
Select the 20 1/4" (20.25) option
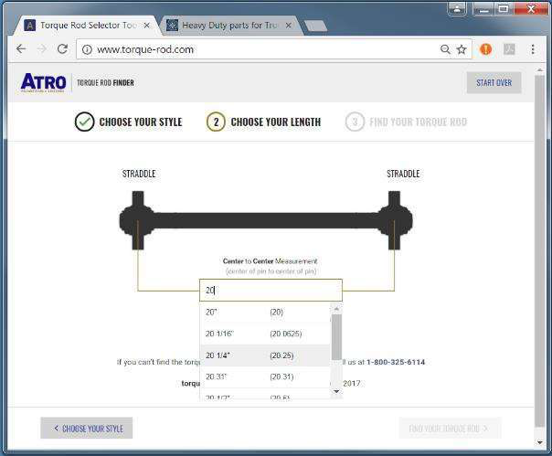(x=265, y=355)
